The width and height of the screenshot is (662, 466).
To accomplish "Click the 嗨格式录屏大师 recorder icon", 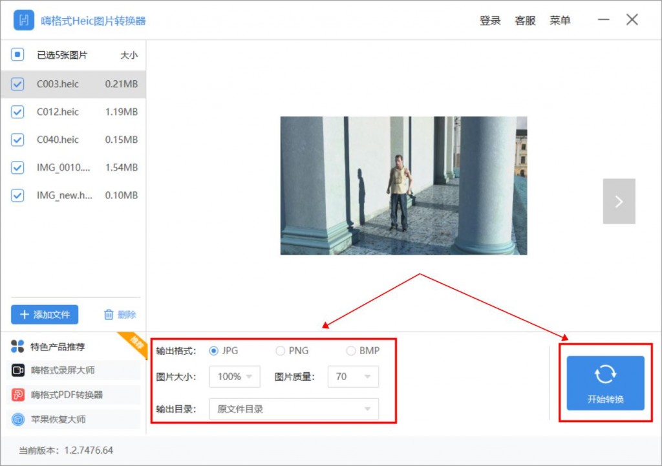I will tap(17, 370).
